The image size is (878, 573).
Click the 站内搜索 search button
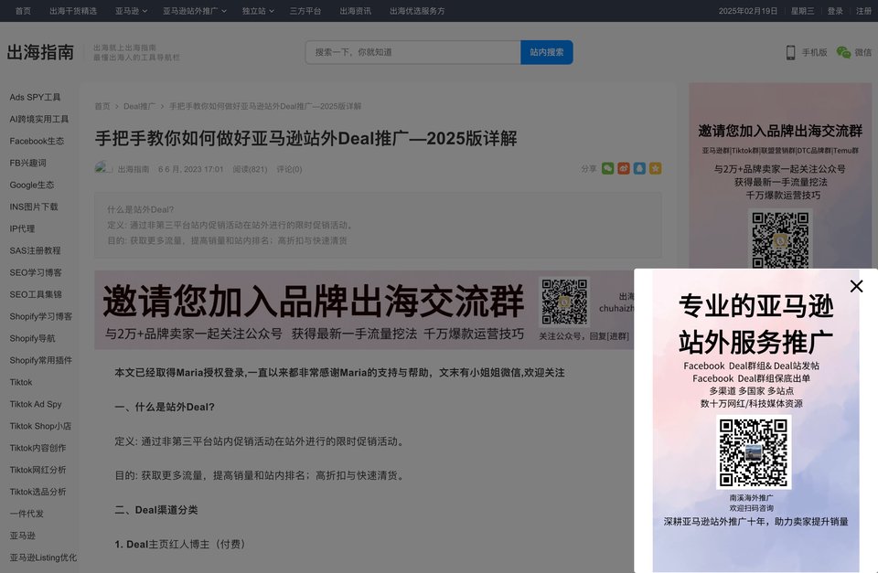coord(547,52)
